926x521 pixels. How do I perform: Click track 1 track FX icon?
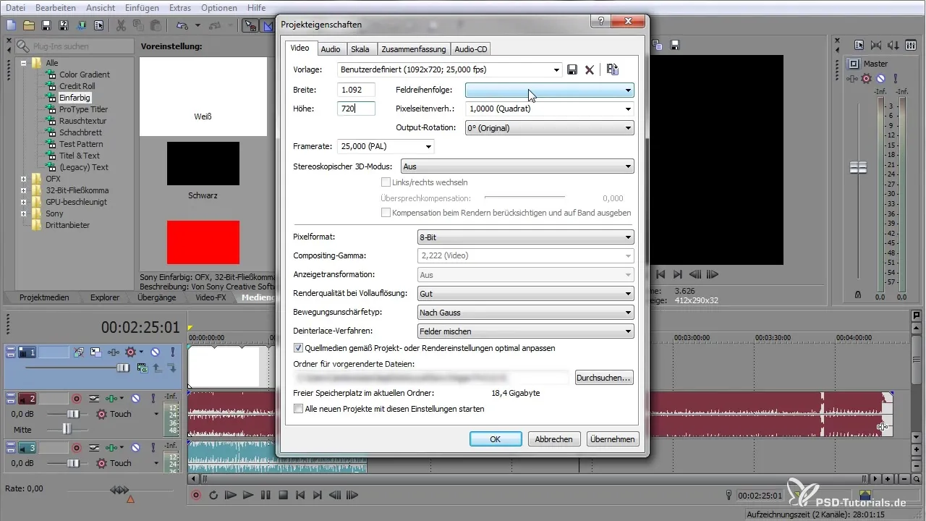point(114,352)
